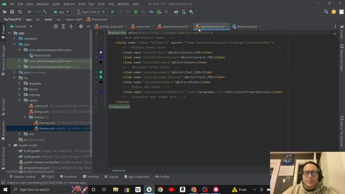Click TipTimeYTV in the breadcrumb bar
345x194 pixels.
12,19
